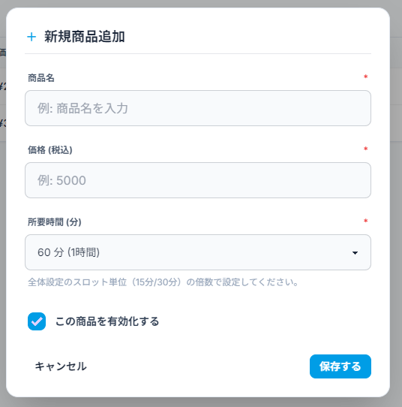Select the 60 分 (1時間) selected value text
Screen dimensions: 402x407
69,252
